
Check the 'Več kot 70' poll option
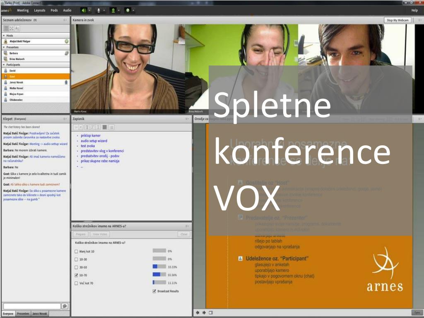(x=76, y=283)
